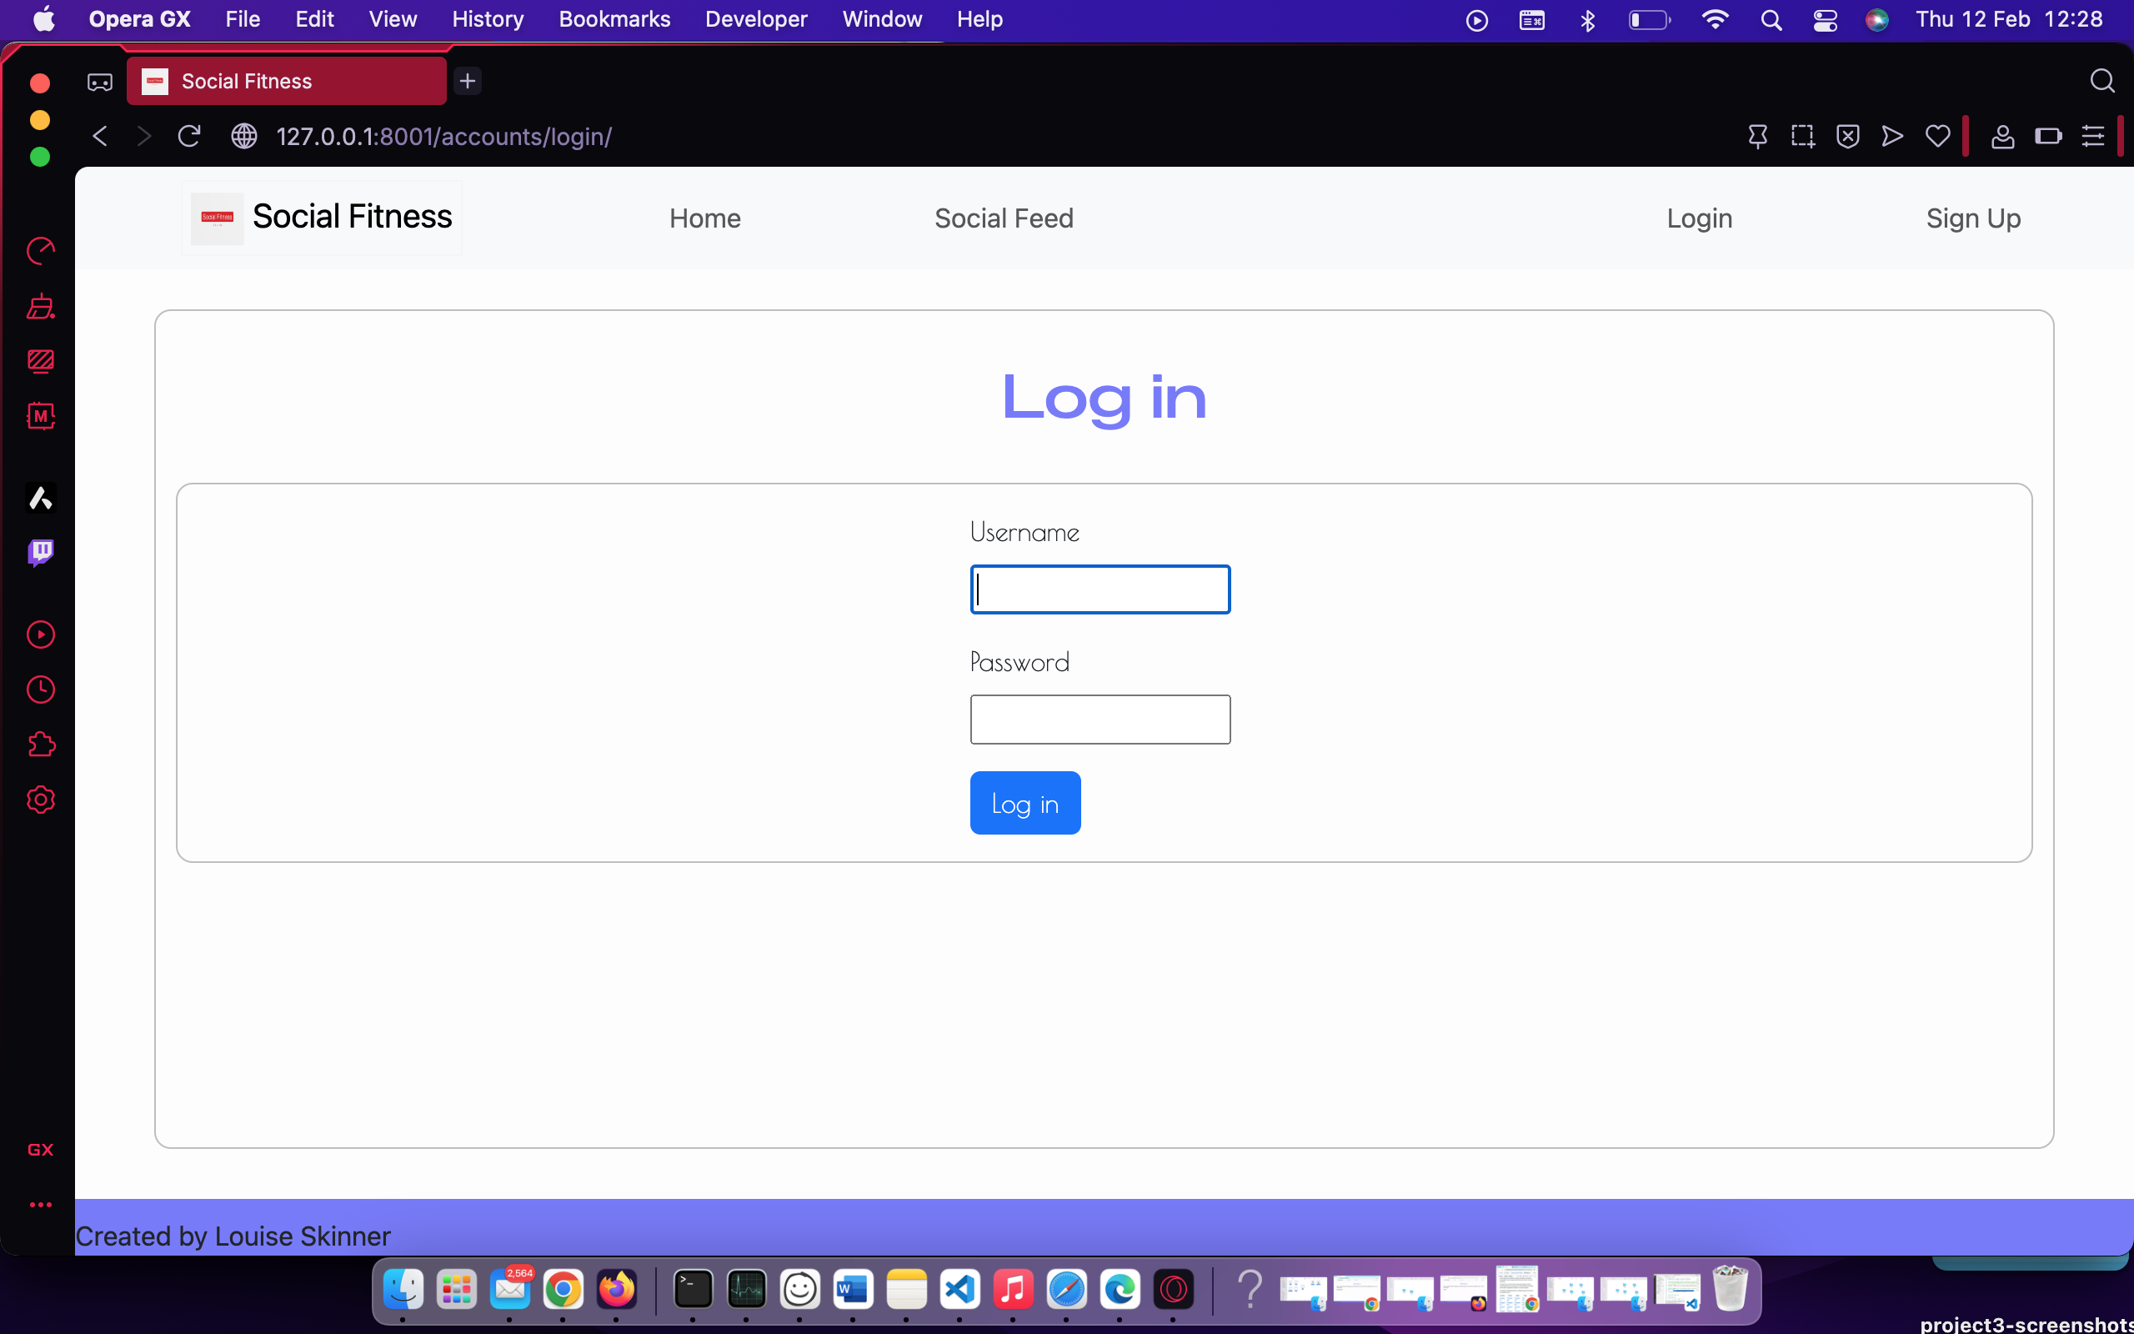The height and width of the screenshot is (1334, 2134).
Task: Switch to the Social Feed tab
Action: 1004,218
